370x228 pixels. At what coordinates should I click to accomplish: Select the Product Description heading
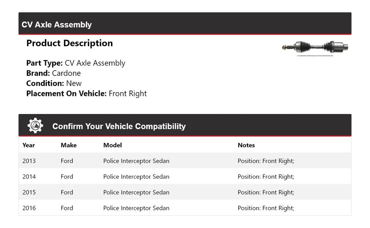(x=69, y=43)
